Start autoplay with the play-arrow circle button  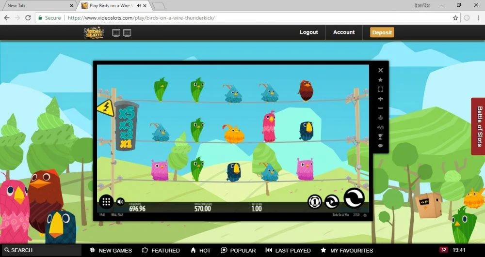[332, 202]
